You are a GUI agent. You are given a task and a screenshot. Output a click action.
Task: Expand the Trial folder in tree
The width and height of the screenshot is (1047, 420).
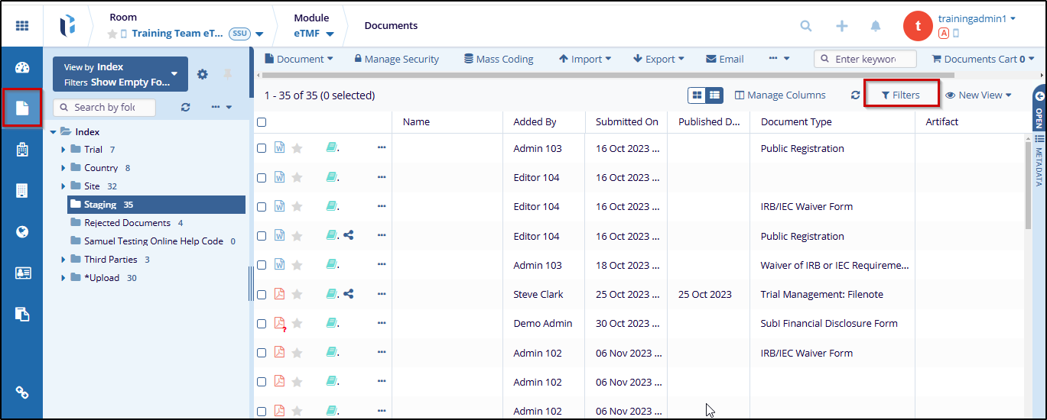coord(63,150)
